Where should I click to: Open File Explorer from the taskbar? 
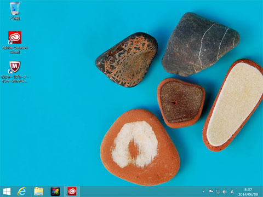click(x=38, y=192)
